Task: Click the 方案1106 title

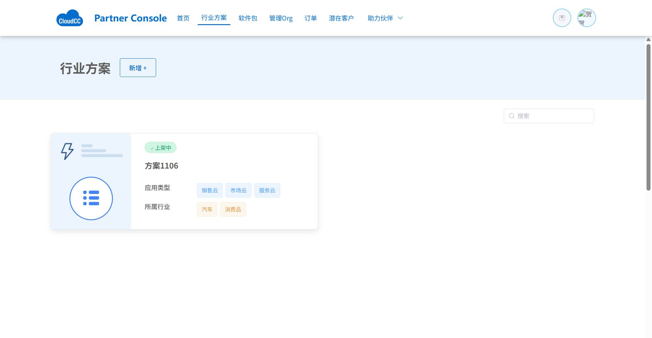Action: pyautogui.click(x=161, y=166)
